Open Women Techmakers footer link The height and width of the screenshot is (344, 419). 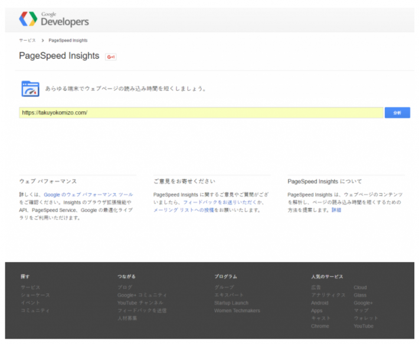click(237, 310)
